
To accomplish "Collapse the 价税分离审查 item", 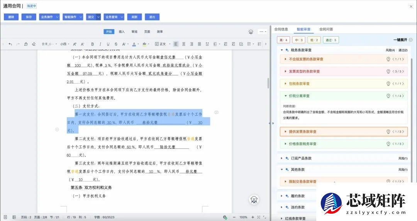I will pyautogui.click(x=286, y=96).
